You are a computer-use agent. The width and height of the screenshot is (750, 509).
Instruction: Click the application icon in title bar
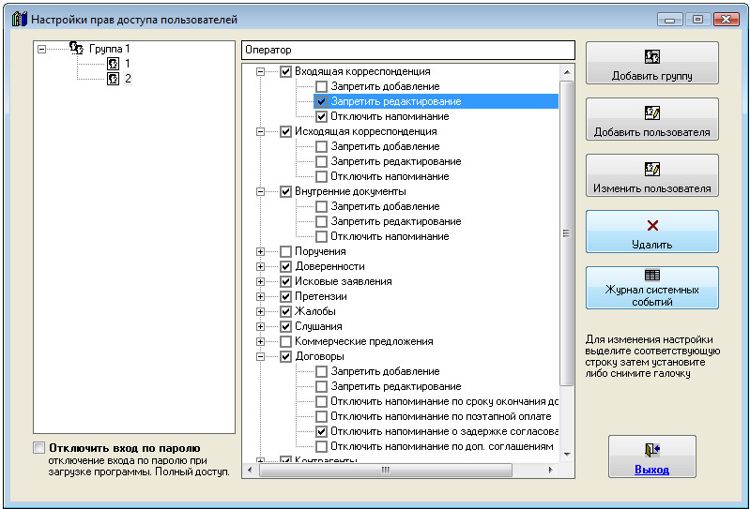pyautogui.click(x=20, y=20)
